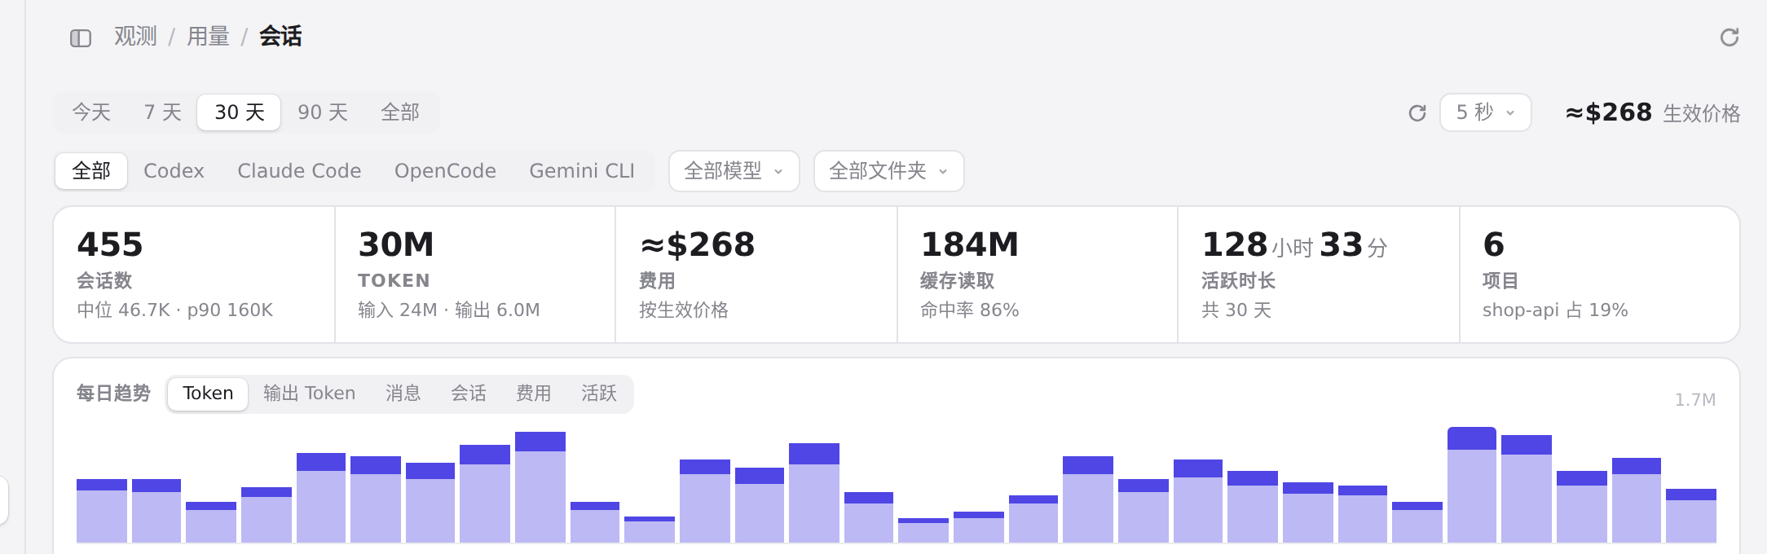
Task: Switch the daily trend to 输出 Token
Action: 309,394
